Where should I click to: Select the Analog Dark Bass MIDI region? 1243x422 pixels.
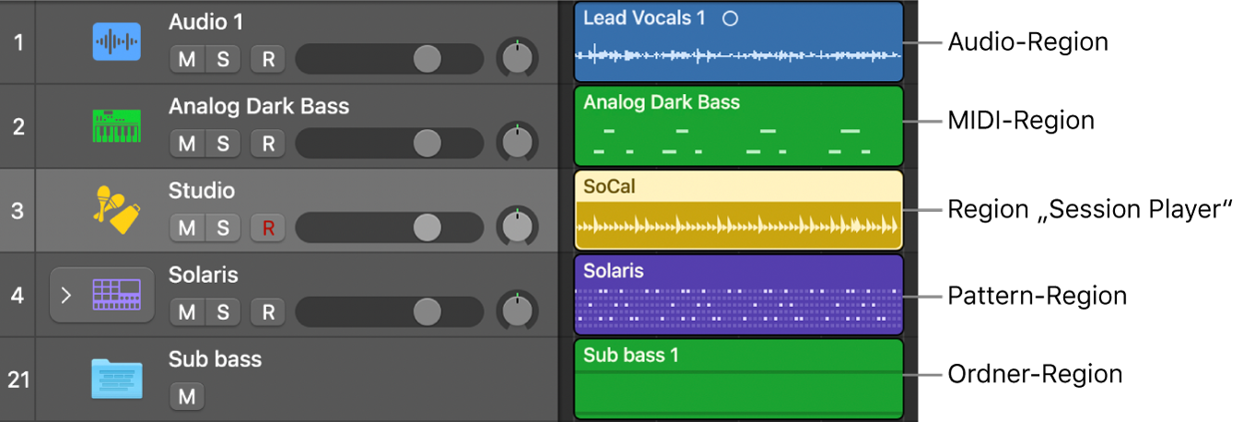coord(738,126)
